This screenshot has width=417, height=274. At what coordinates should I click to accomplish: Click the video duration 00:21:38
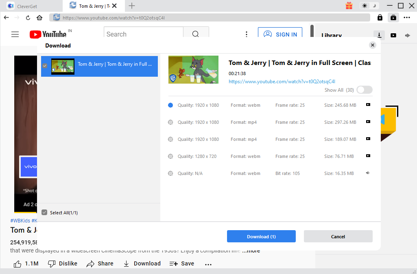pos(237,73)
